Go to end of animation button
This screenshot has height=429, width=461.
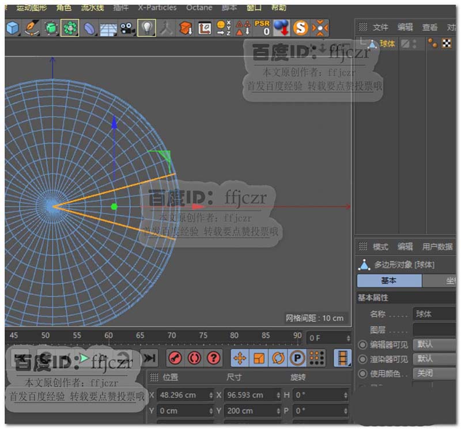[x=149, y=358]
